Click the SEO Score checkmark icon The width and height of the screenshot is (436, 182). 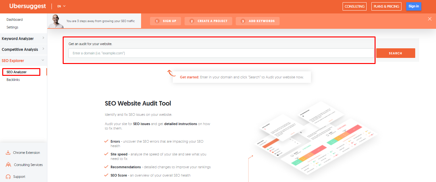(x=106, y=175)
